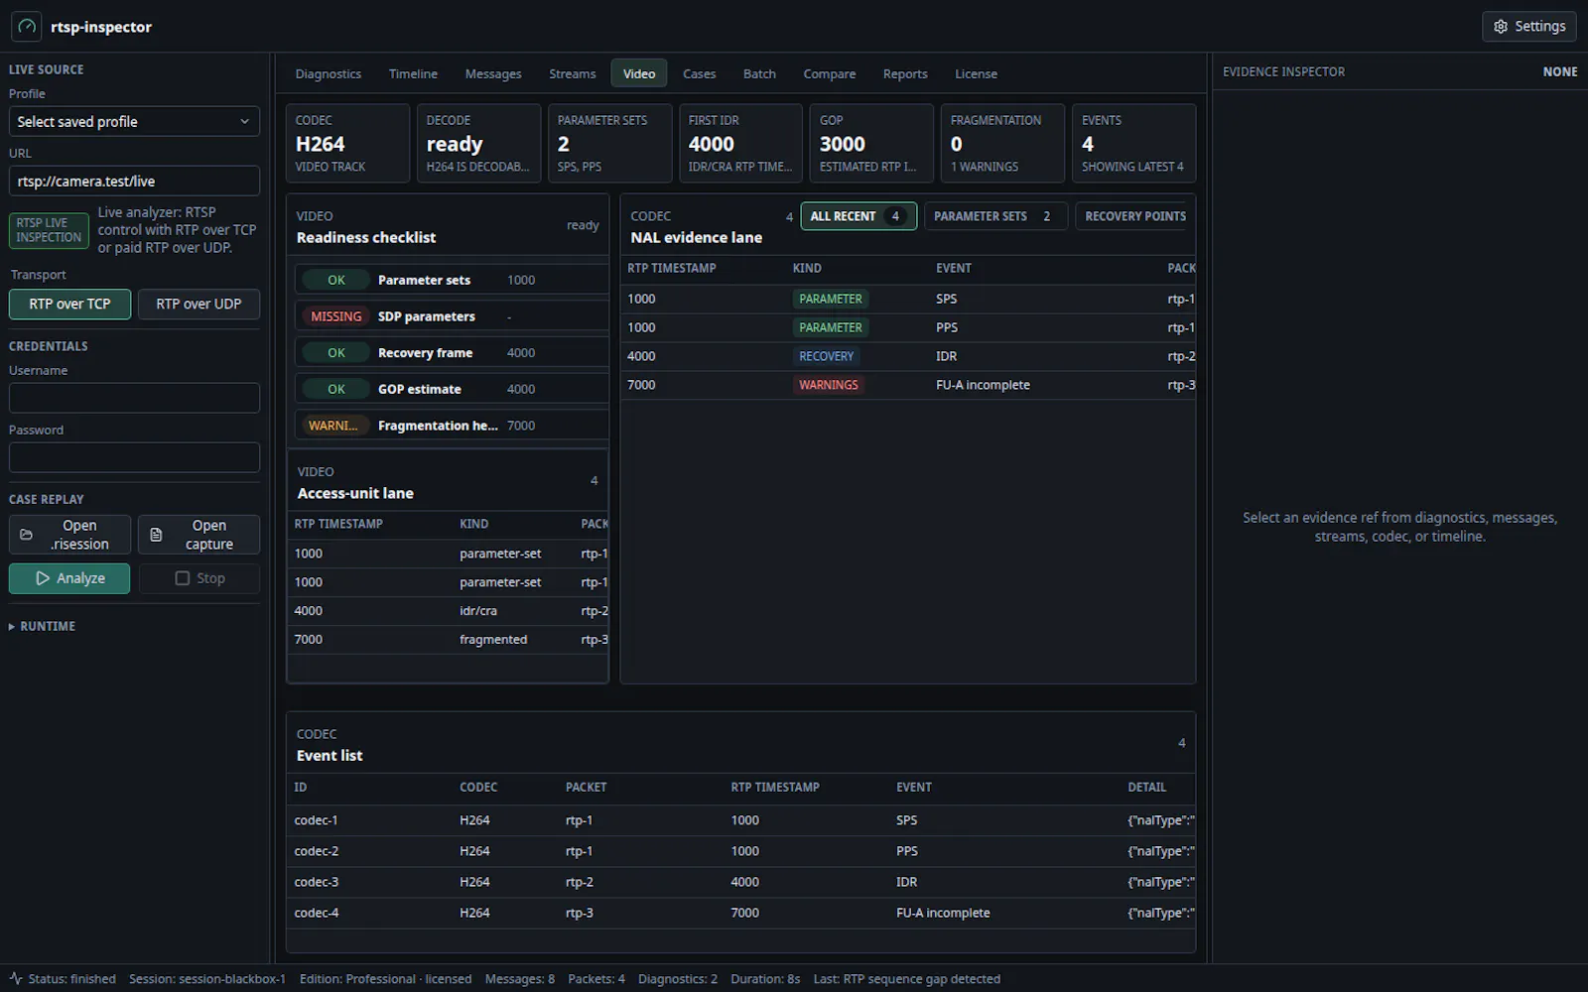Open the Select saved profile dropdown

point(134,121)
